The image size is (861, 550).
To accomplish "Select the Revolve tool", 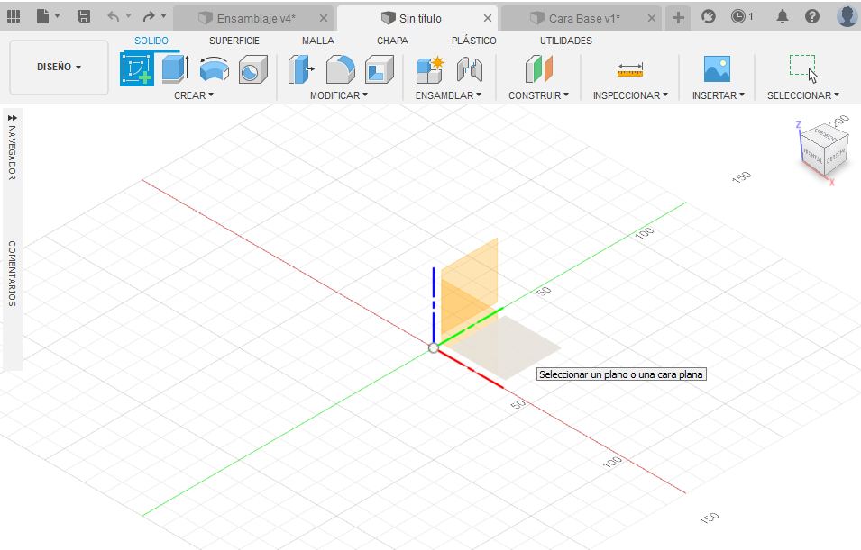I will point(215,69).
